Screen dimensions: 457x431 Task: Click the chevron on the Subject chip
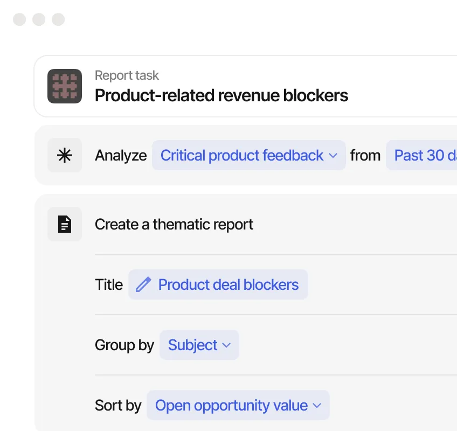click(226, 345)
